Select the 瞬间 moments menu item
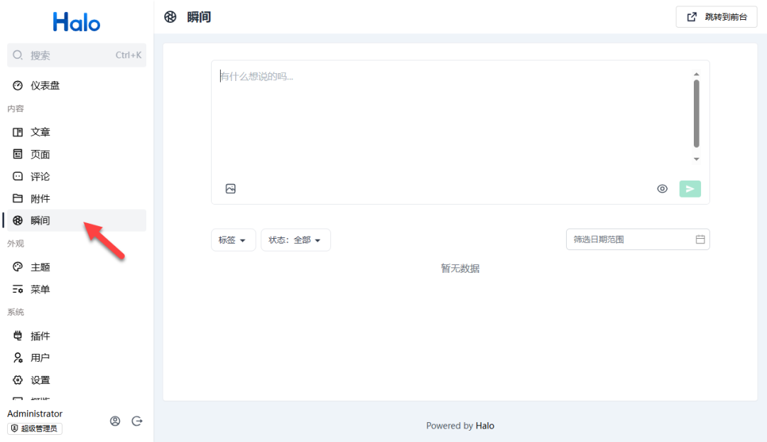The height and width of the screenshot is (442, 767). [x=76, y=220]
